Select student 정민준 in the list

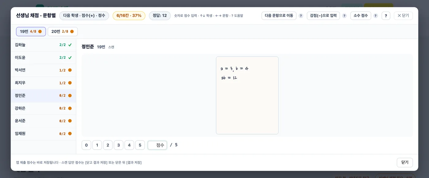43,96
